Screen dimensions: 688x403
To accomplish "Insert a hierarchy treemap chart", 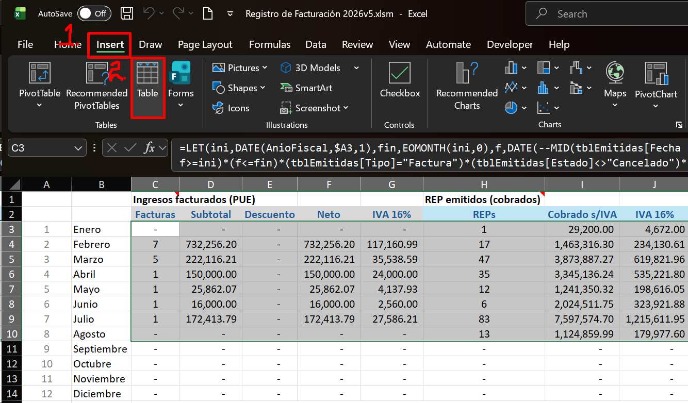I will tap(544, 68).
